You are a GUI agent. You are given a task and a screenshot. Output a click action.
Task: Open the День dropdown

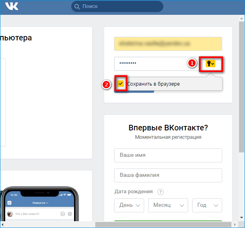129,205
